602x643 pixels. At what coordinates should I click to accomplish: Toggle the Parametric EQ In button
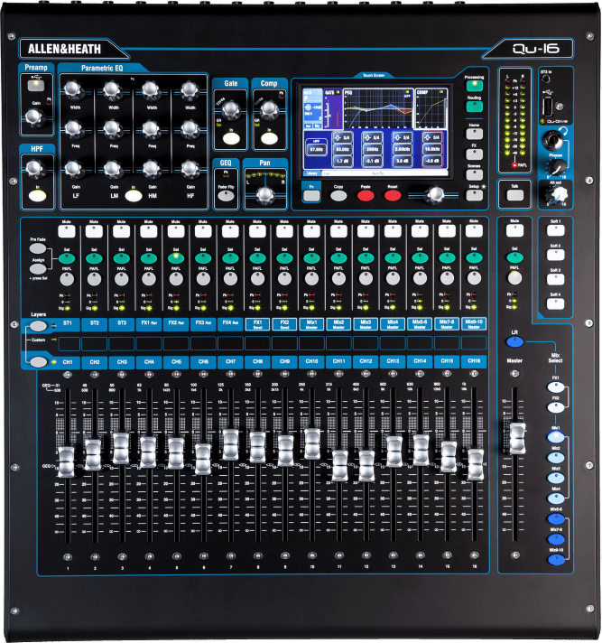click(x=134, y=196)
